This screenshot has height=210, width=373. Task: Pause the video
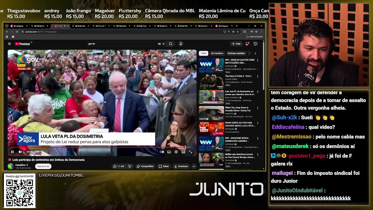click(12, 152)
